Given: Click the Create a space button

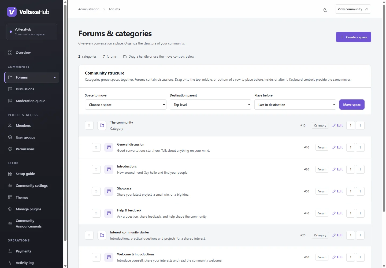Looking at the screenshot, I should tap(354, 37).
